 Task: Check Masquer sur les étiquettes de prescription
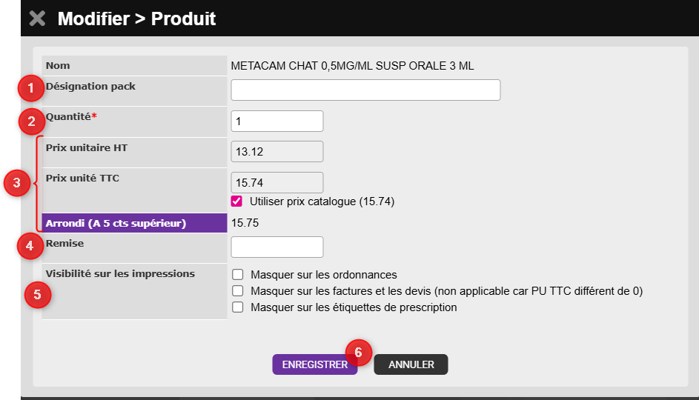(238, 307)
